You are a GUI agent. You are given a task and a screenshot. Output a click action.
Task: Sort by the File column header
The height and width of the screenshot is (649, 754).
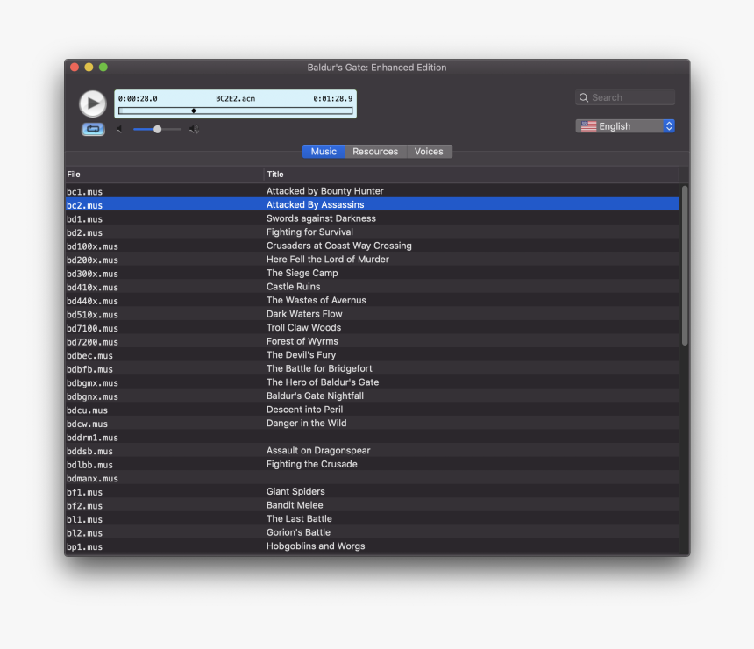point(165,175)
